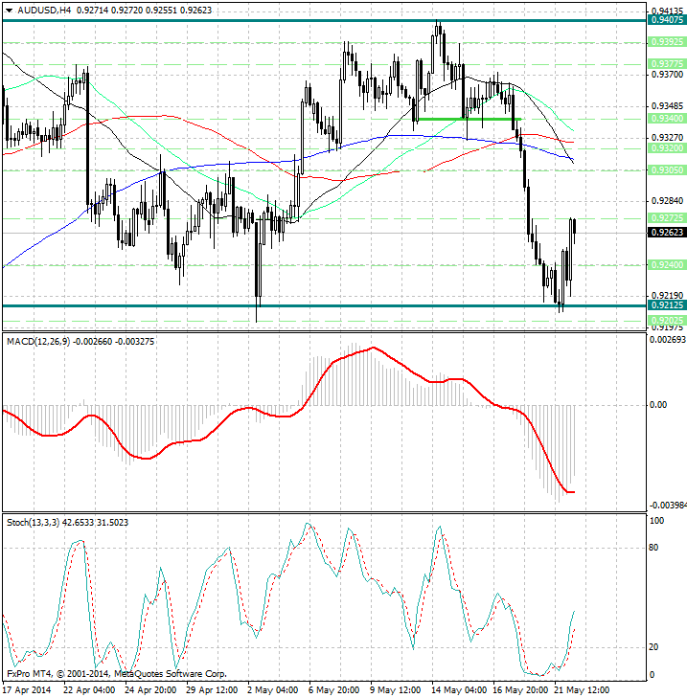Screen dimensions: 687x698
Task: Click the FxPro MT4 copyright text
Action: pyautogui.click(x=117, y=674)
